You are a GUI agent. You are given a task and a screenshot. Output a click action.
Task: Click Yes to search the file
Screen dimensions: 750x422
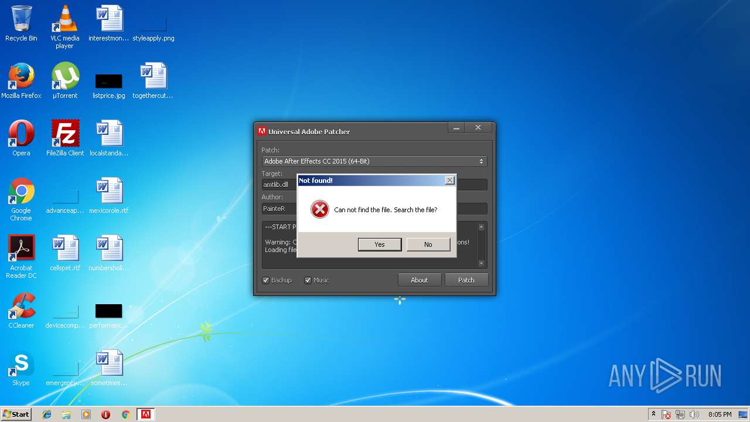tap(380, 244)
